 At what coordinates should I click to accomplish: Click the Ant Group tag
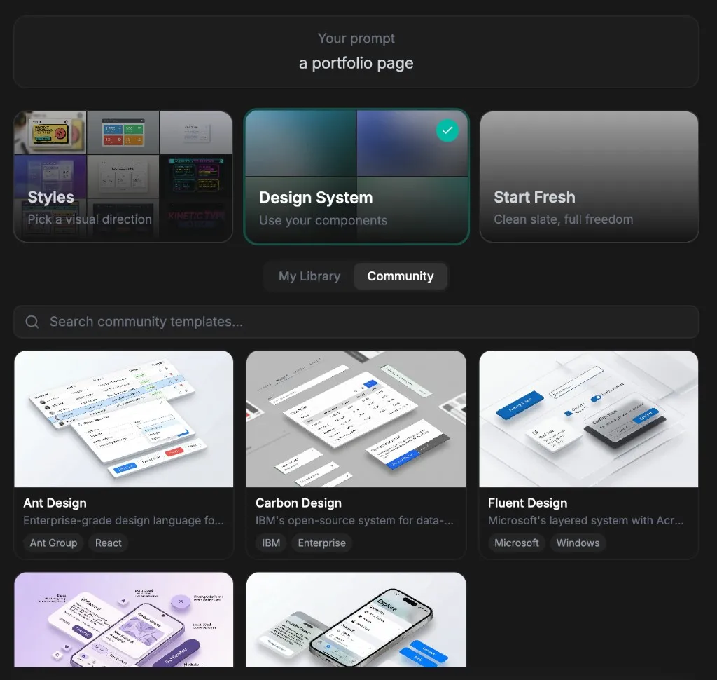(x=53, y=543)
